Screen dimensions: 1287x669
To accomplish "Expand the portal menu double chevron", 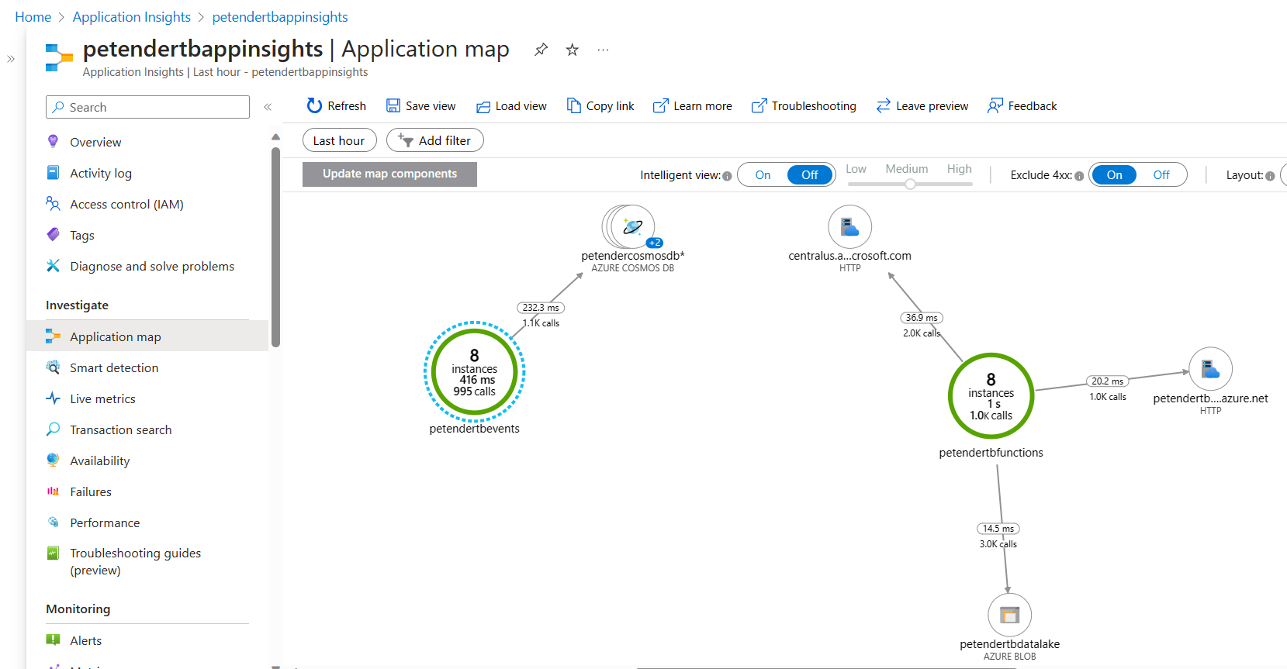I will (11, 59).
